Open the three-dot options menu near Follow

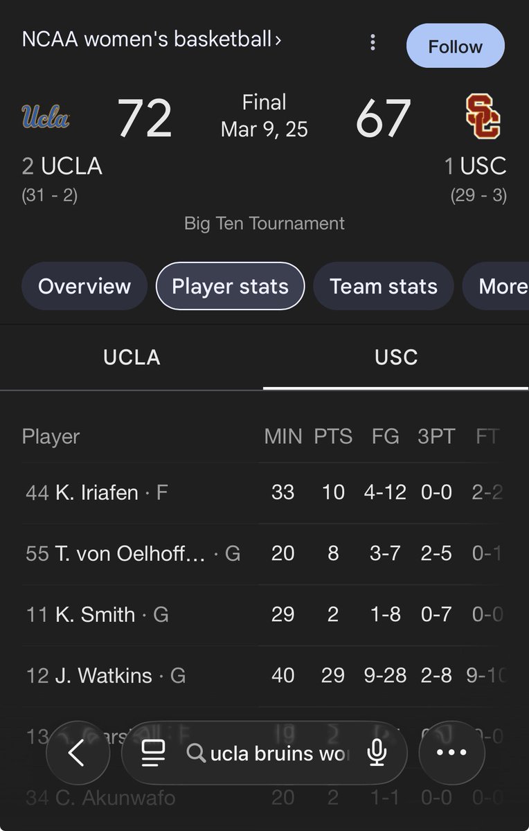point(373,43)
